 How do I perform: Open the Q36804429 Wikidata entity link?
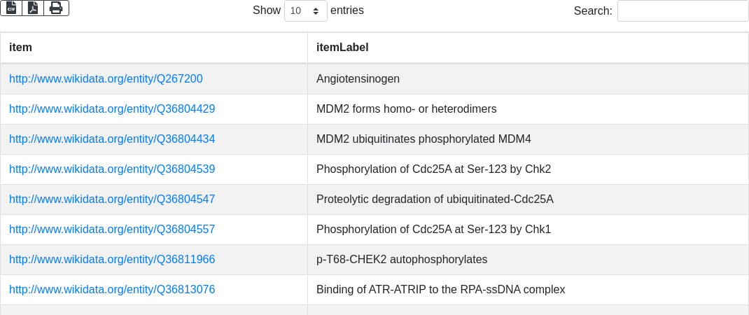pos(112,109)
